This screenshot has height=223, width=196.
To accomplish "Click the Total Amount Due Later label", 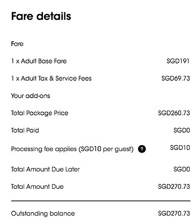I will 46,169.
